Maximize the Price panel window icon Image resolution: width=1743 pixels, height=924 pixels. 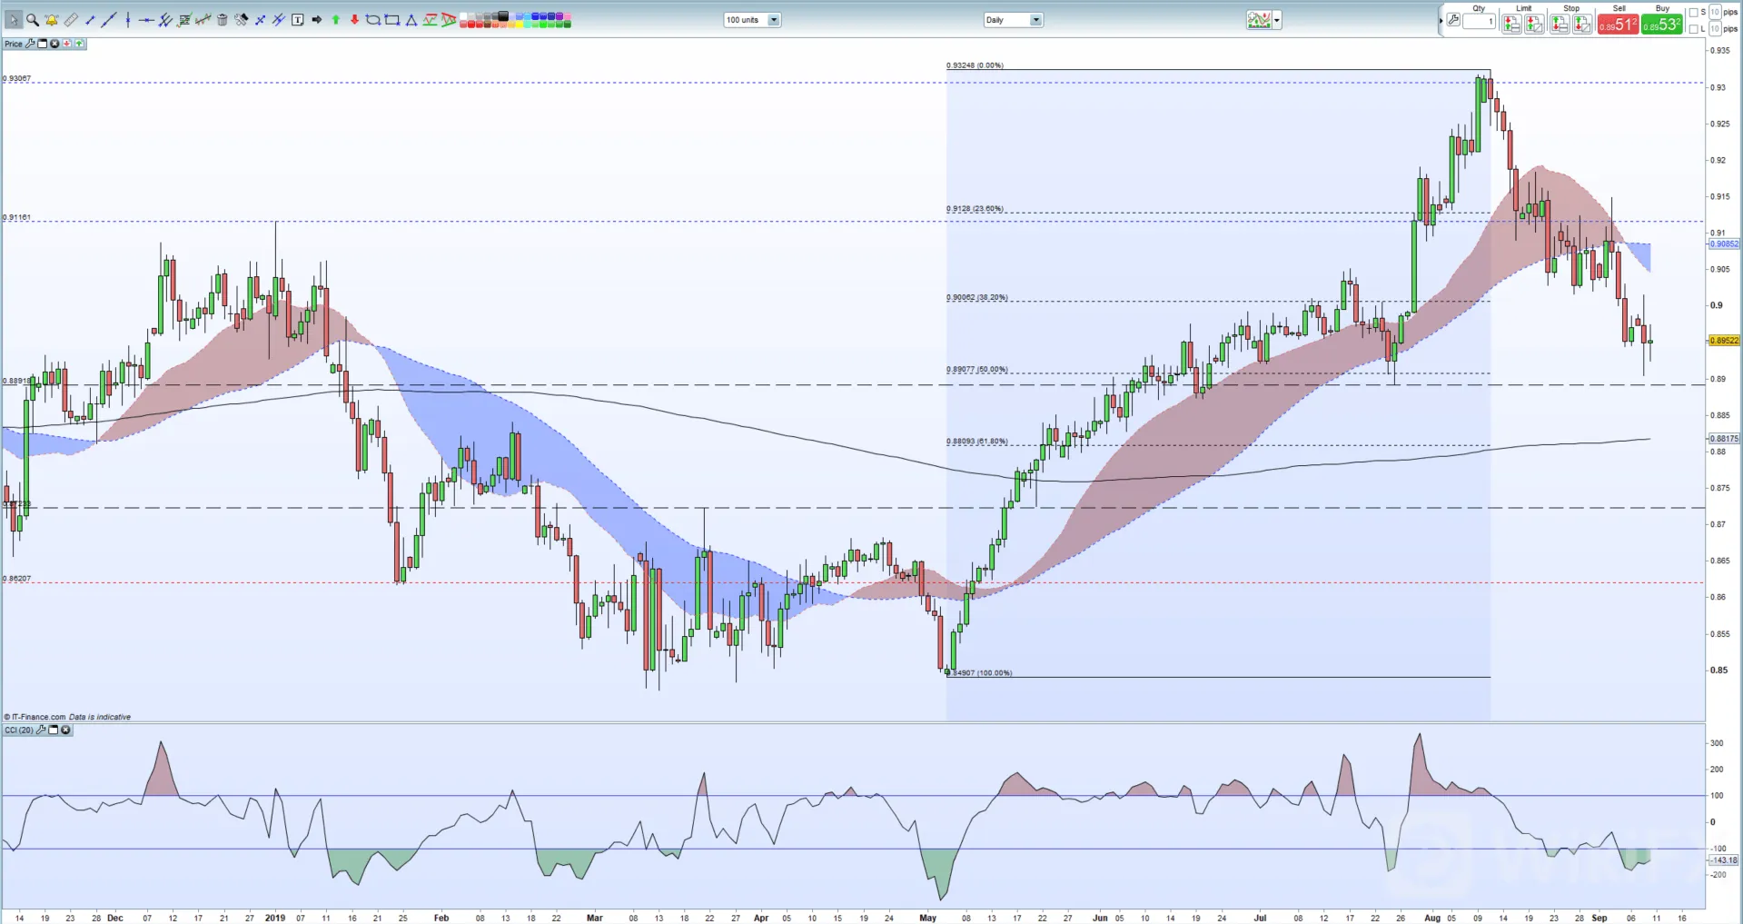tap(43, 44)
